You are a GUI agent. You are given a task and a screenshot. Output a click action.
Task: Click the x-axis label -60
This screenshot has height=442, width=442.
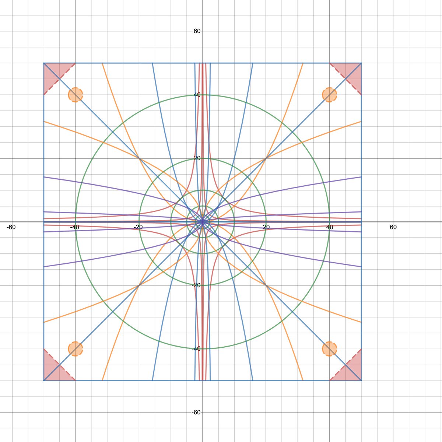click(x=11, y=227)
